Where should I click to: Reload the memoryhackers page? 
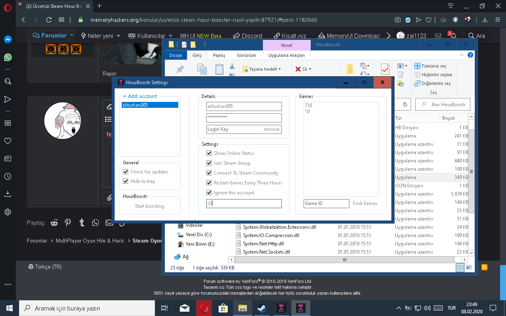[49, 20]
